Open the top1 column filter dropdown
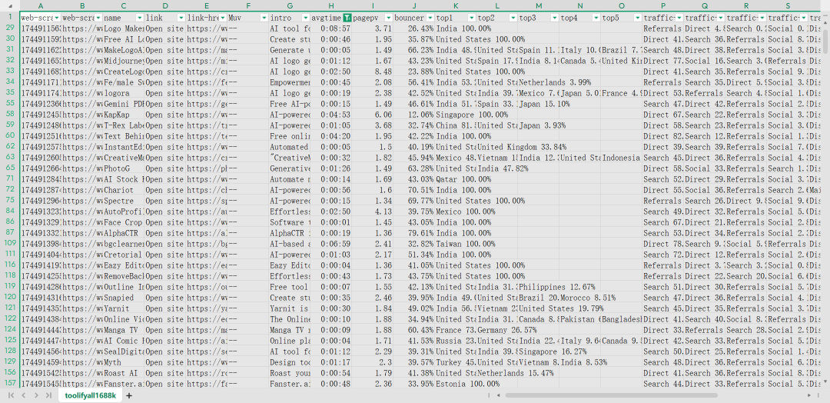 [472, 18]
